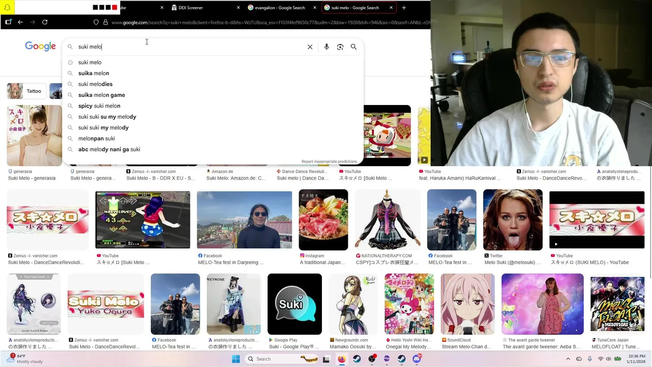Close the DEX Screener tab
The image size is (652, 367).
pyautogui.click(x=238, y=8)
